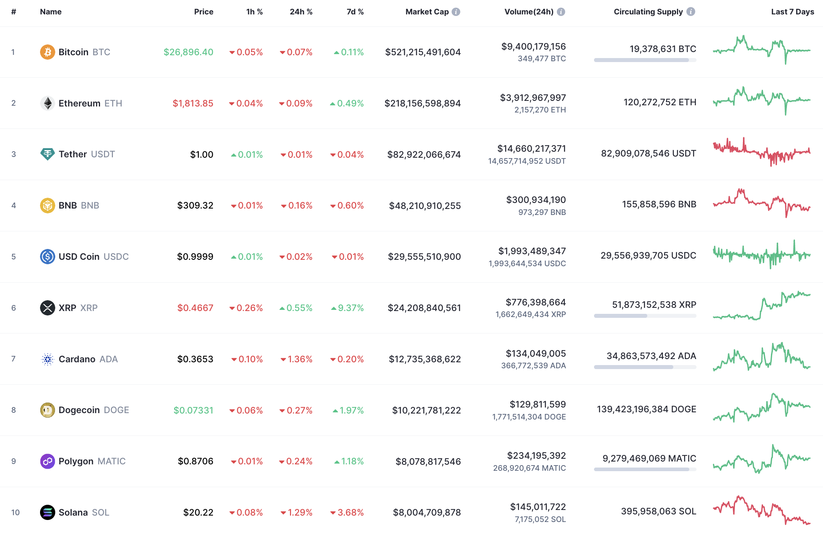Click the Dogecoin price link

[193, 410]
